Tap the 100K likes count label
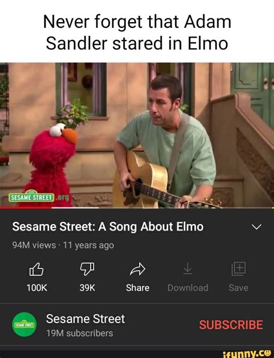This screenshot has height=358, width=274. tap(37, 288)
